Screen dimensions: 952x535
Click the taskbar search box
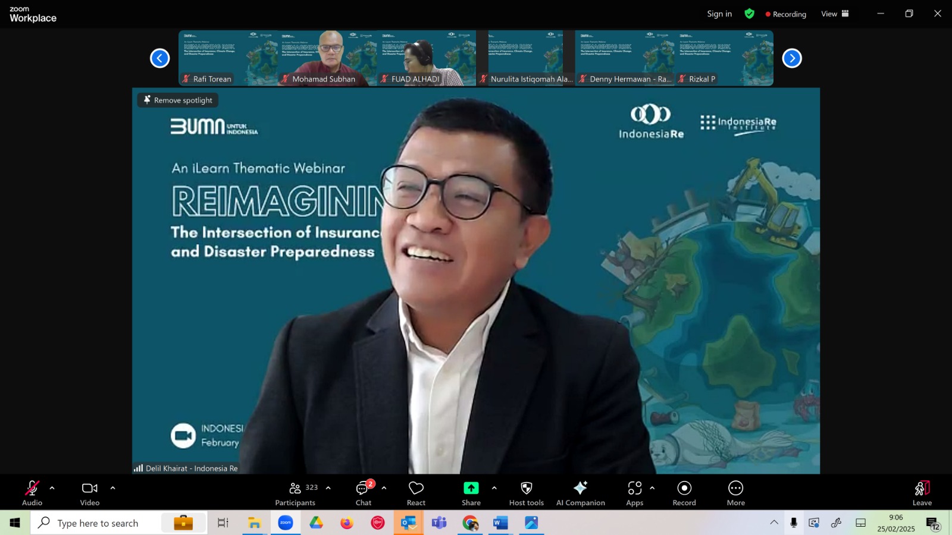point(119,523)
